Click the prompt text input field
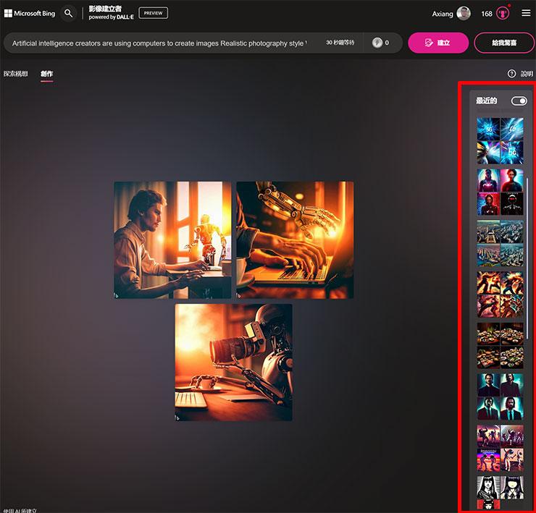 click(161, 43)
